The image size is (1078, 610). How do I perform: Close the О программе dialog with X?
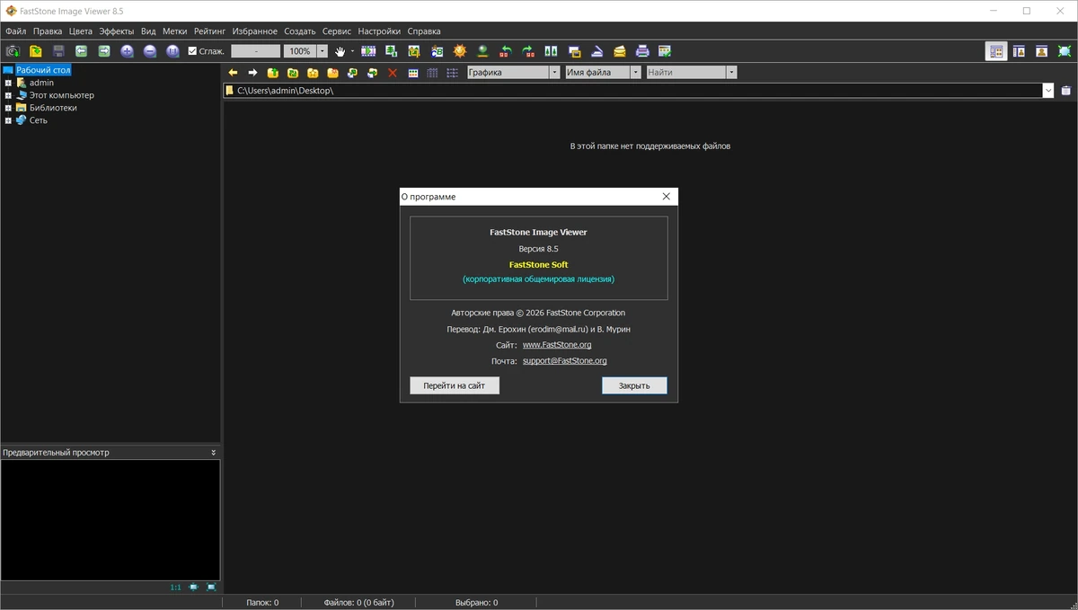[666, 197]
